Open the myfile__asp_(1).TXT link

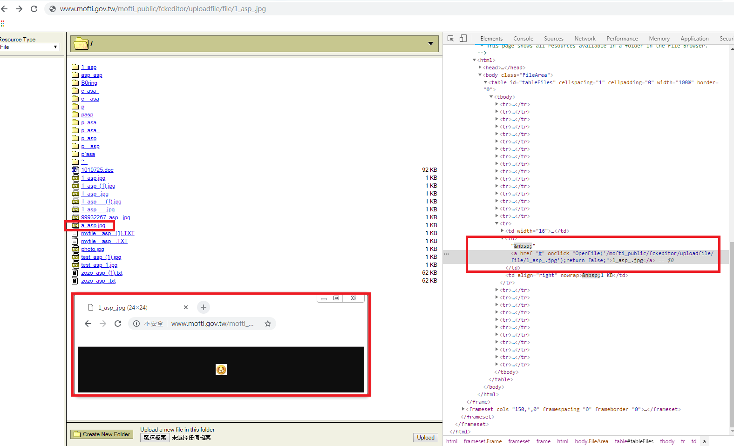coord(108,233)
